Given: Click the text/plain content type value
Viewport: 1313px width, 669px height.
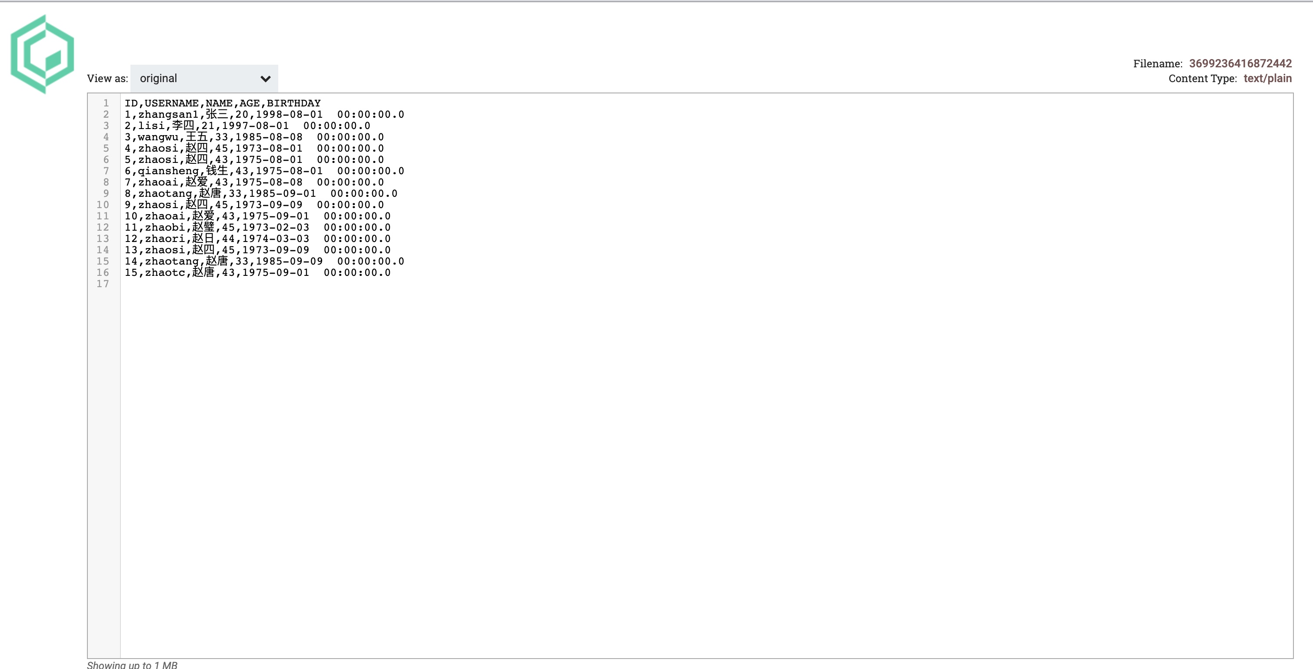Looking at the screenshot, I should (x=1267, y=78).
